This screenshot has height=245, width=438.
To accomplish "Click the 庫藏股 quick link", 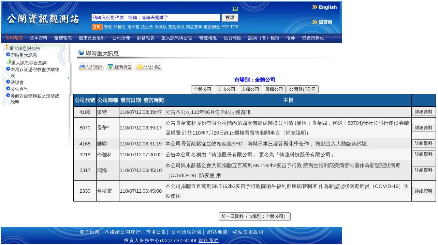I will 161,27.
